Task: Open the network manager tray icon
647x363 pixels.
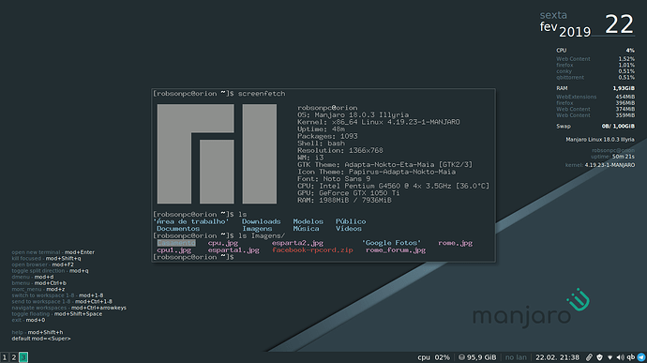Action: [x=609, y=357]
